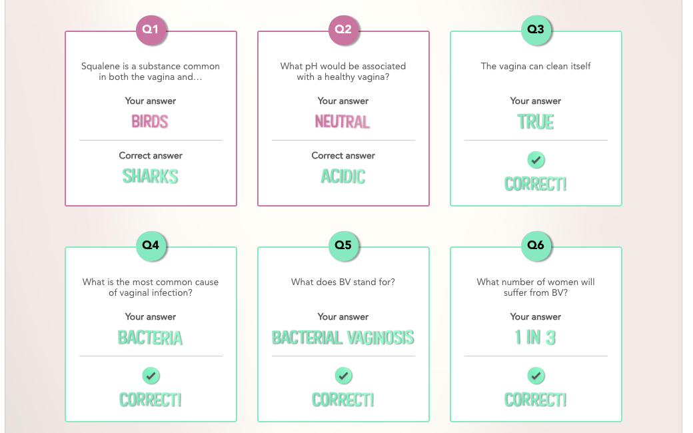Click the Q4 badge icon
The width and height of the screenshot is (693, 433).
(x=151, y=245)
